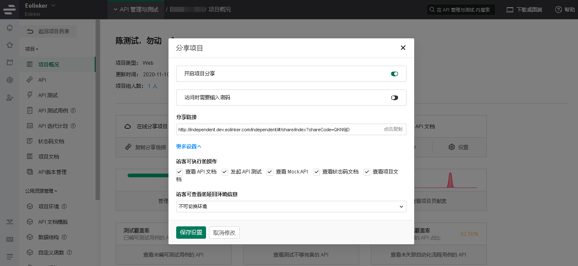The height and width of the screenshot is (266, 578).
Task: Open the API 管理与测试 dropdown menu
Action: (136, 9)
